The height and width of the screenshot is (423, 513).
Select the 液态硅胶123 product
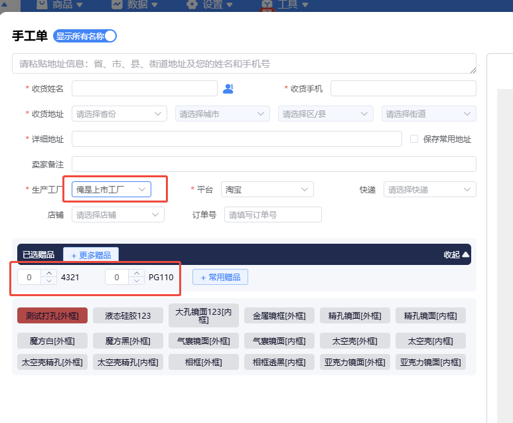click(128, 315)
